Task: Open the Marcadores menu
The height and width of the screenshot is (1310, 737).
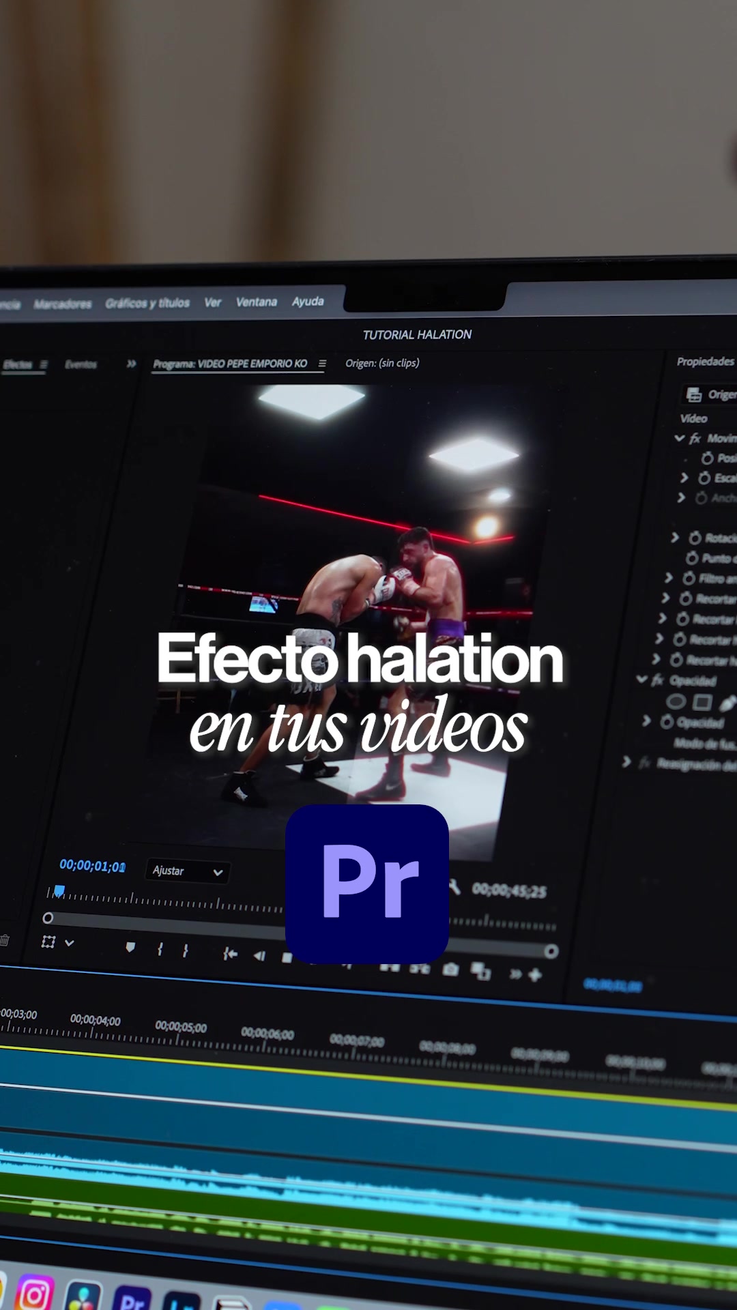Action: (x=62, y=304)
